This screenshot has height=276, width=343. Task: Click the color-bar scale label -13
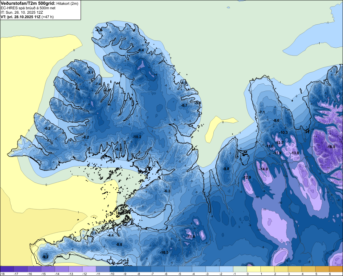coord(71,274)
